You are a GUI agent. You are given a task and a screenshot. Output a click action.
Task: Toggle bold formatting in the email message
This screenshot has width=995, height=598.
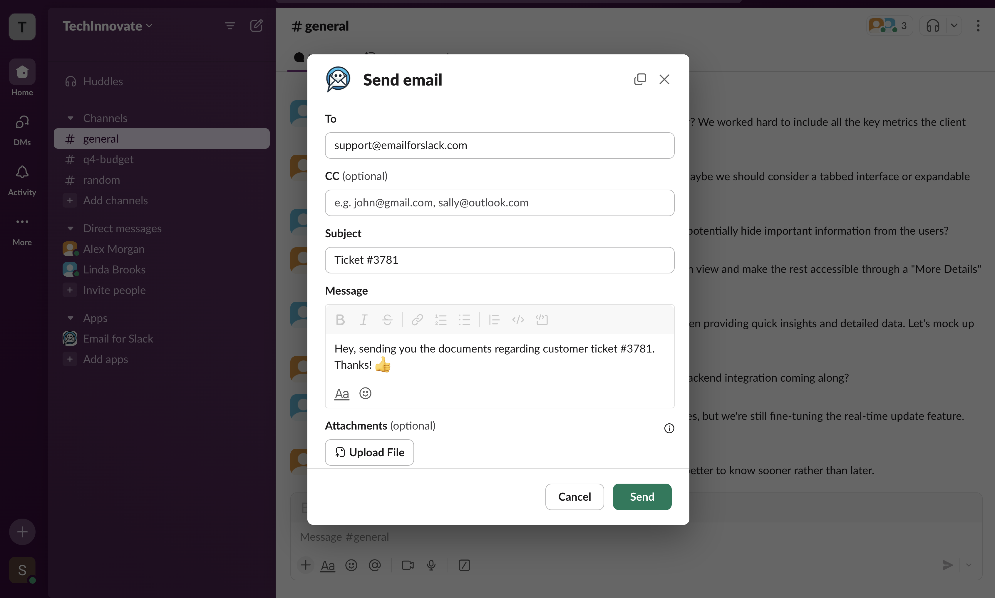[340, 320]
